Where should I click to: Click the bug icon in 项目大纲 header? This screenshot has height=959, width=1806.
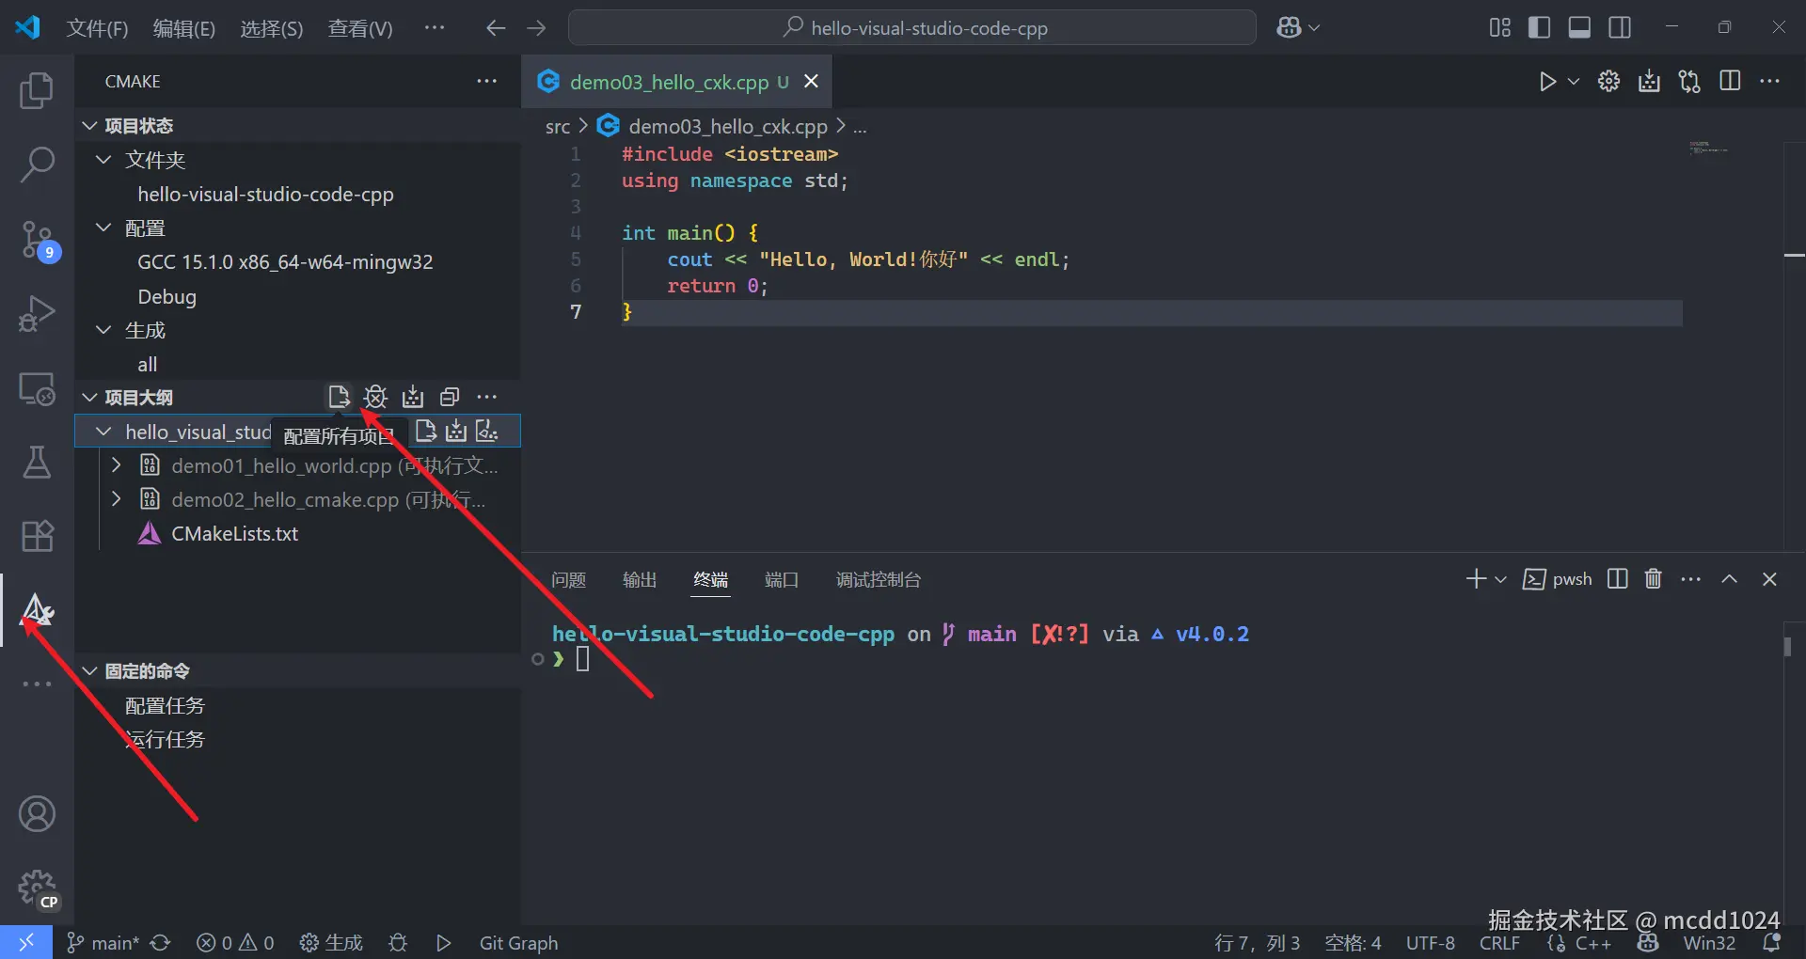(375, 397)
